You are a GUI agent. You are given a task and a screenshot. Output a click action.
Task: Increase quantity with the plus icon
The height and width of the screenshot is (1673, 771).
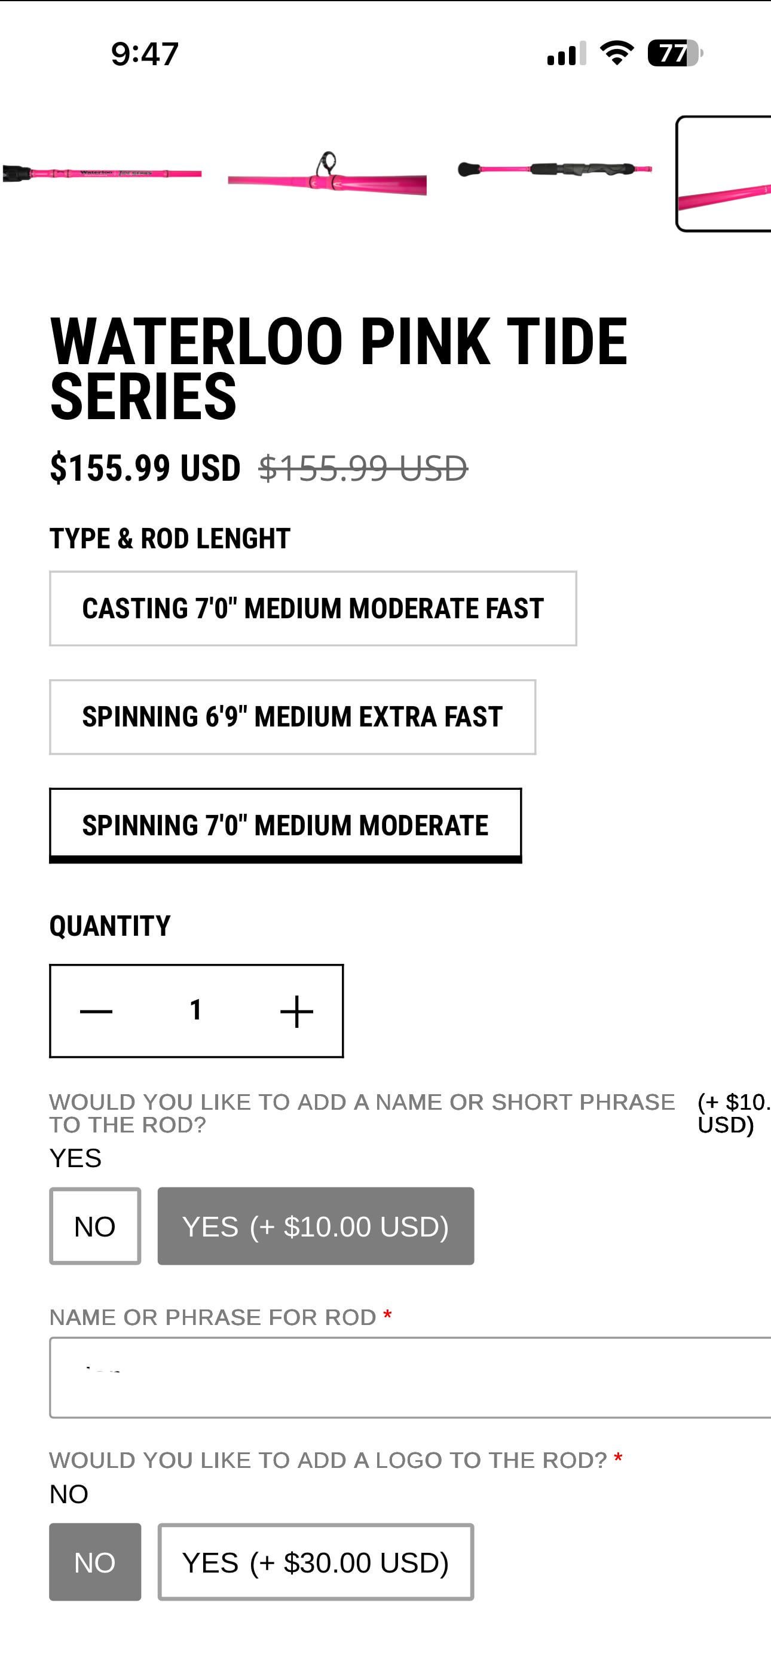coord(296,1011)
